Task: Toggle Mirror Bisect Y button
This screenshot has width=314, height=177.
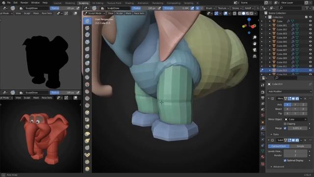Action: 295,109
